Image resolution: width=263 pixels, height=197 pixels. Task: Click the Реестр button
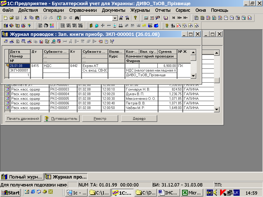[100, 119]
